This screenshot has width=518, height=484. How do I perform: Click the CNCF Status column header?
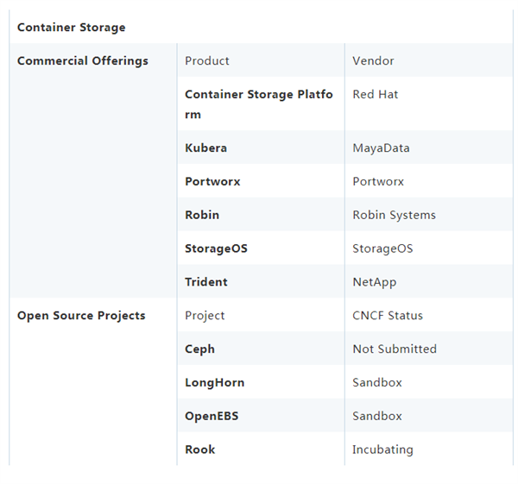(x=388, y=316)
